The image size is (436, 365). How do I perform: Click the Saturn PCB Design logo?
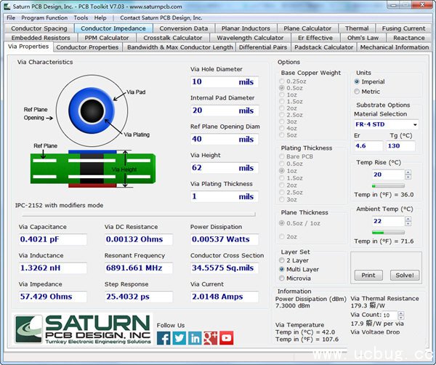click(81, 331)
